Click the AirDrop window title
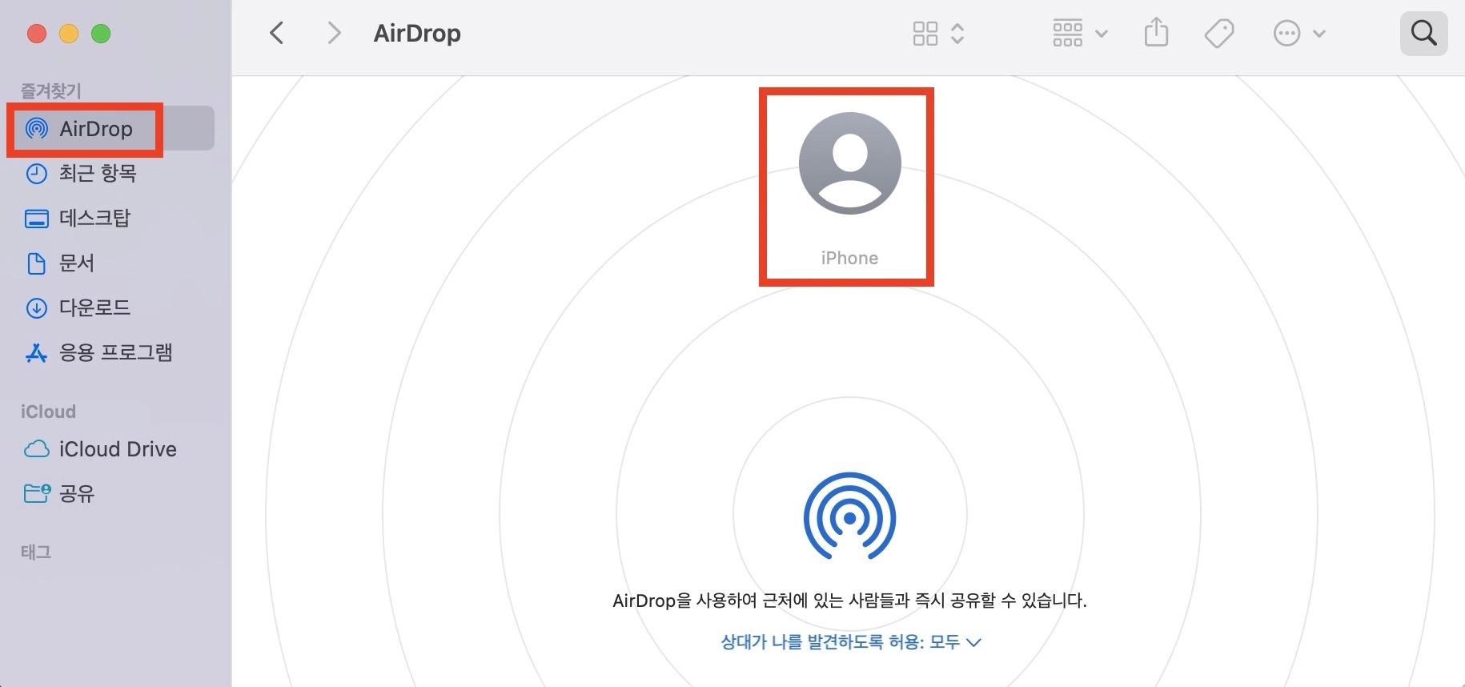1465x687 pixels. [x=417, y=34]
